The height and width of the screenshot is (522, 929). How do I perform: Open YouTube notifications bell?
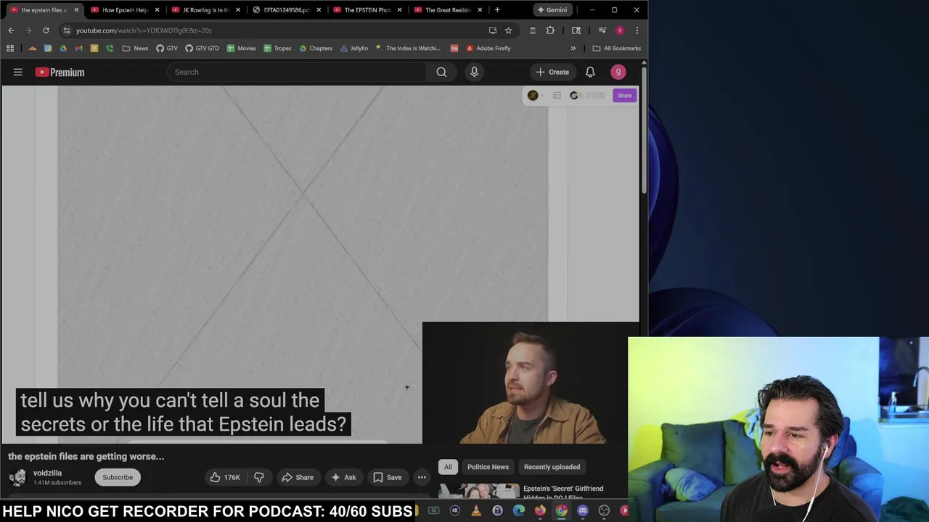tap(590, 72)
